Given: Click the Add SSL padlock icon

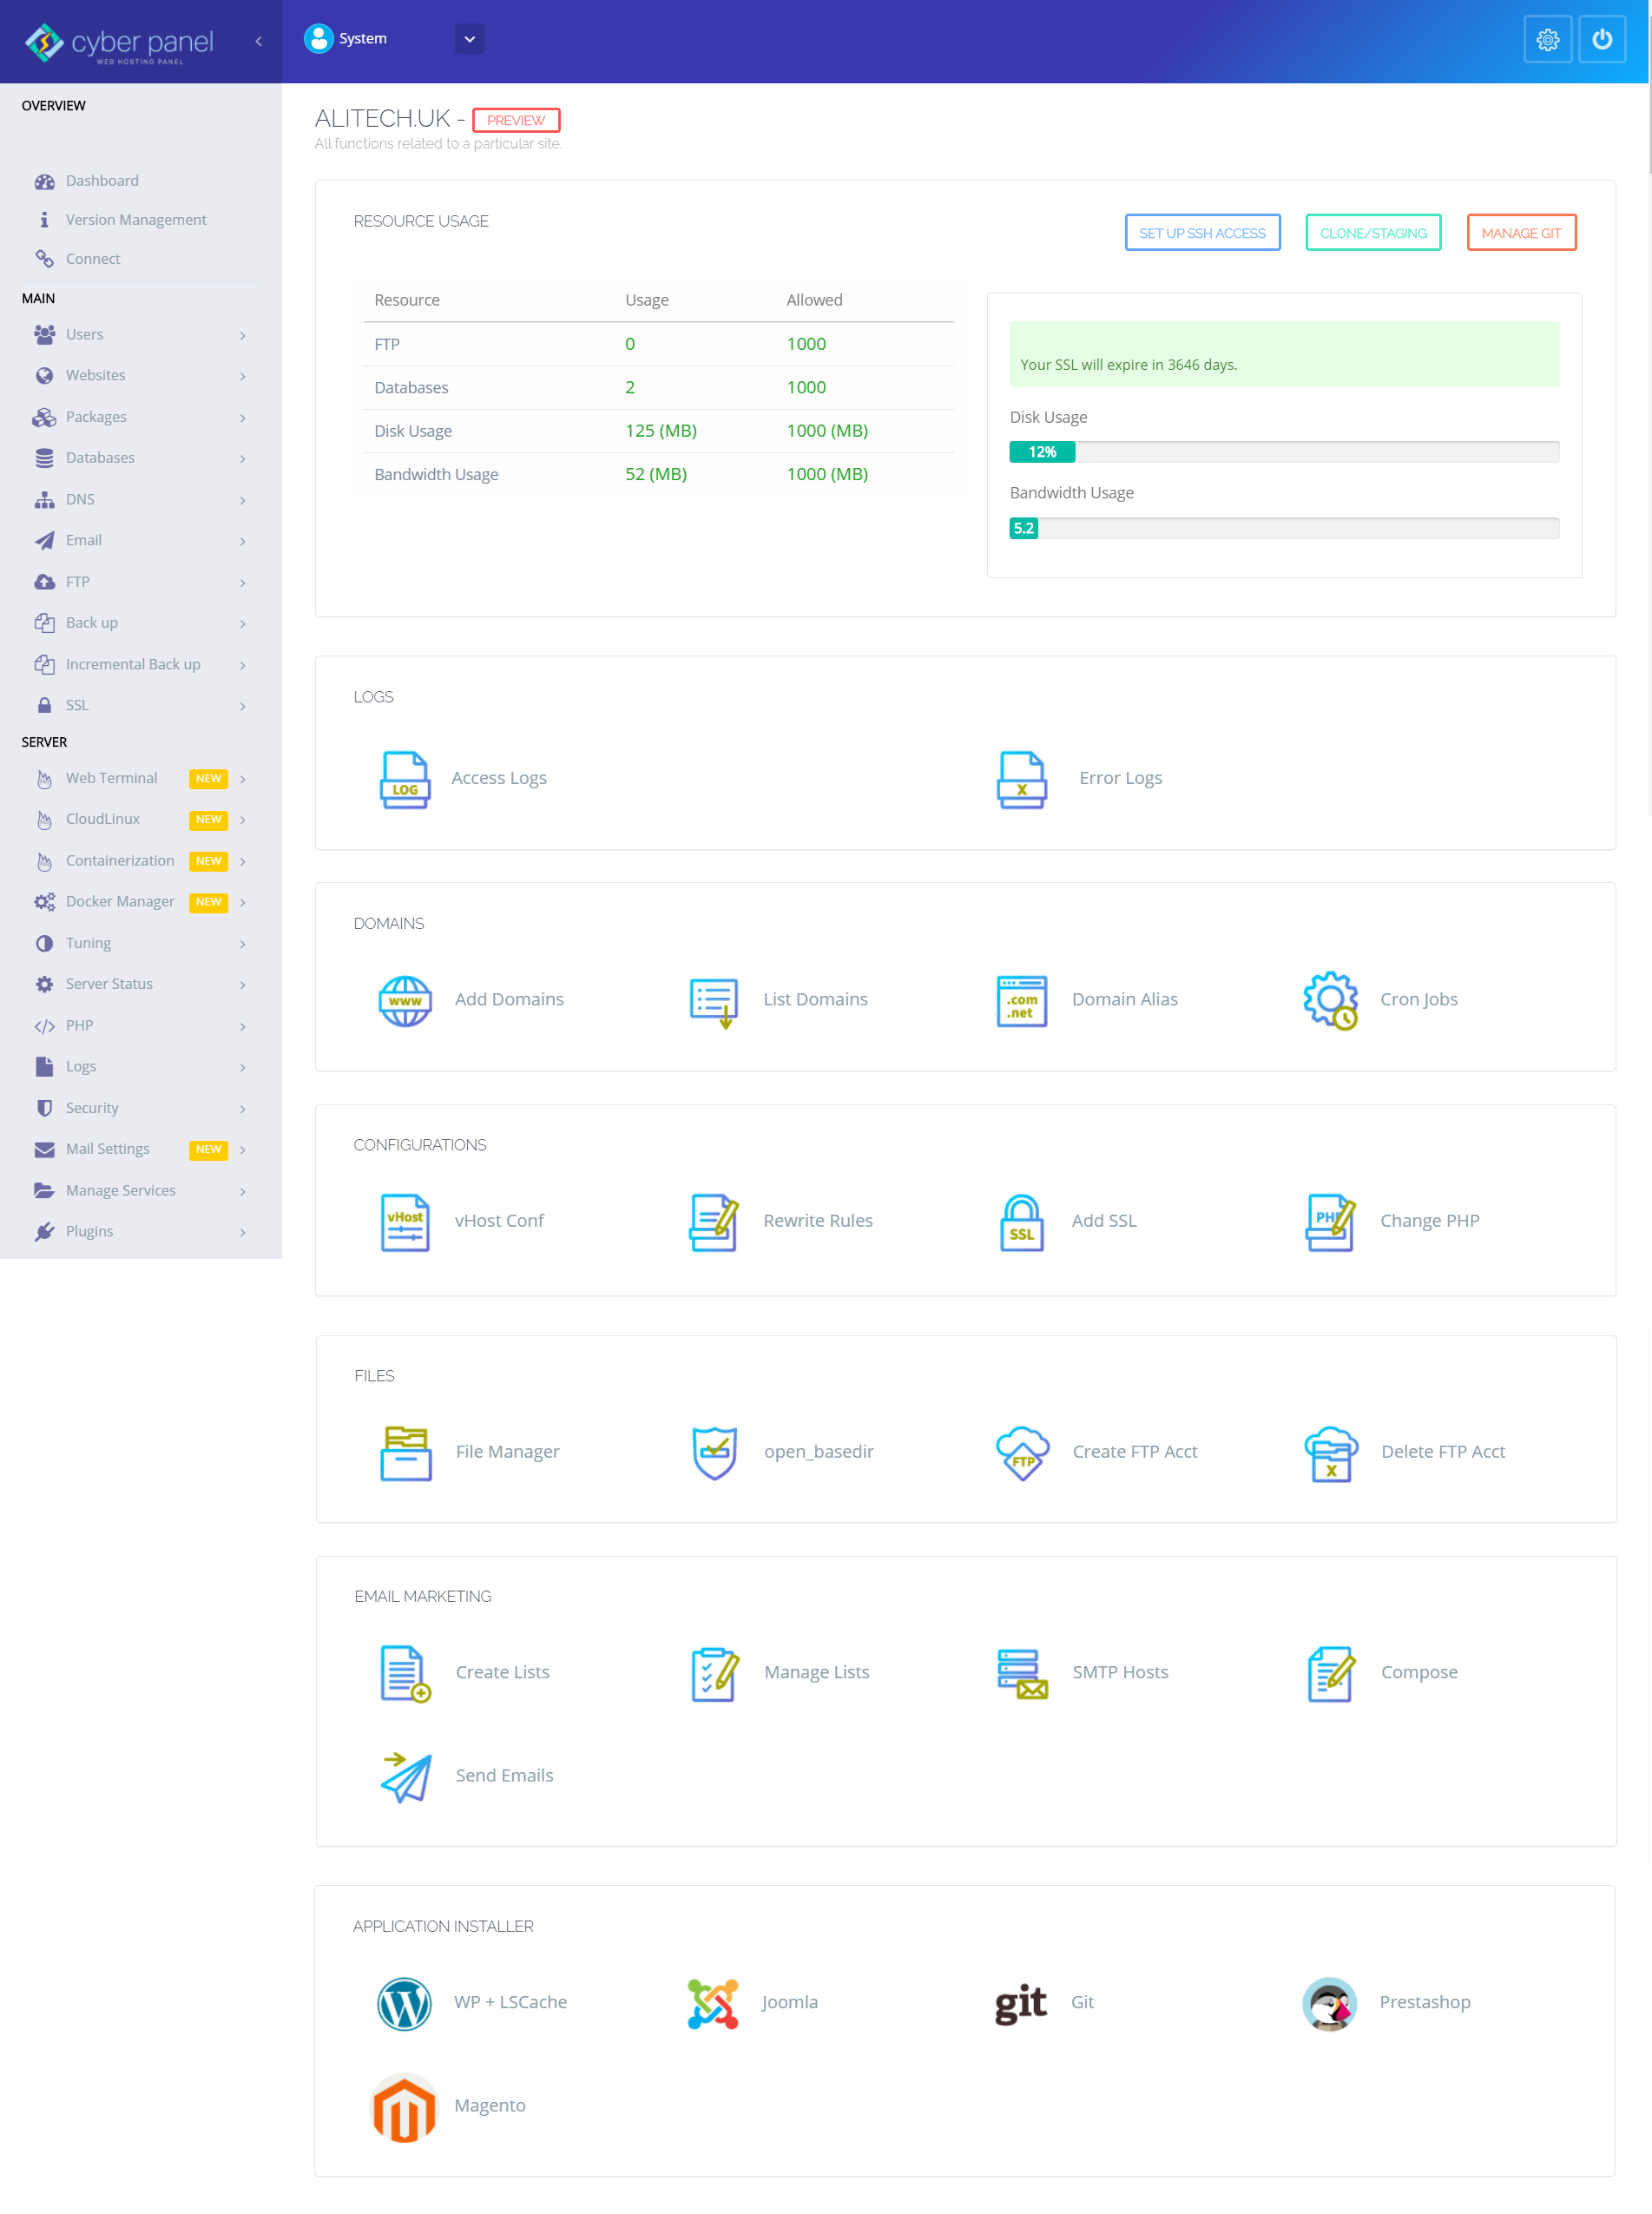Looking at the screenshot, I should (x=1021, y=1221).
